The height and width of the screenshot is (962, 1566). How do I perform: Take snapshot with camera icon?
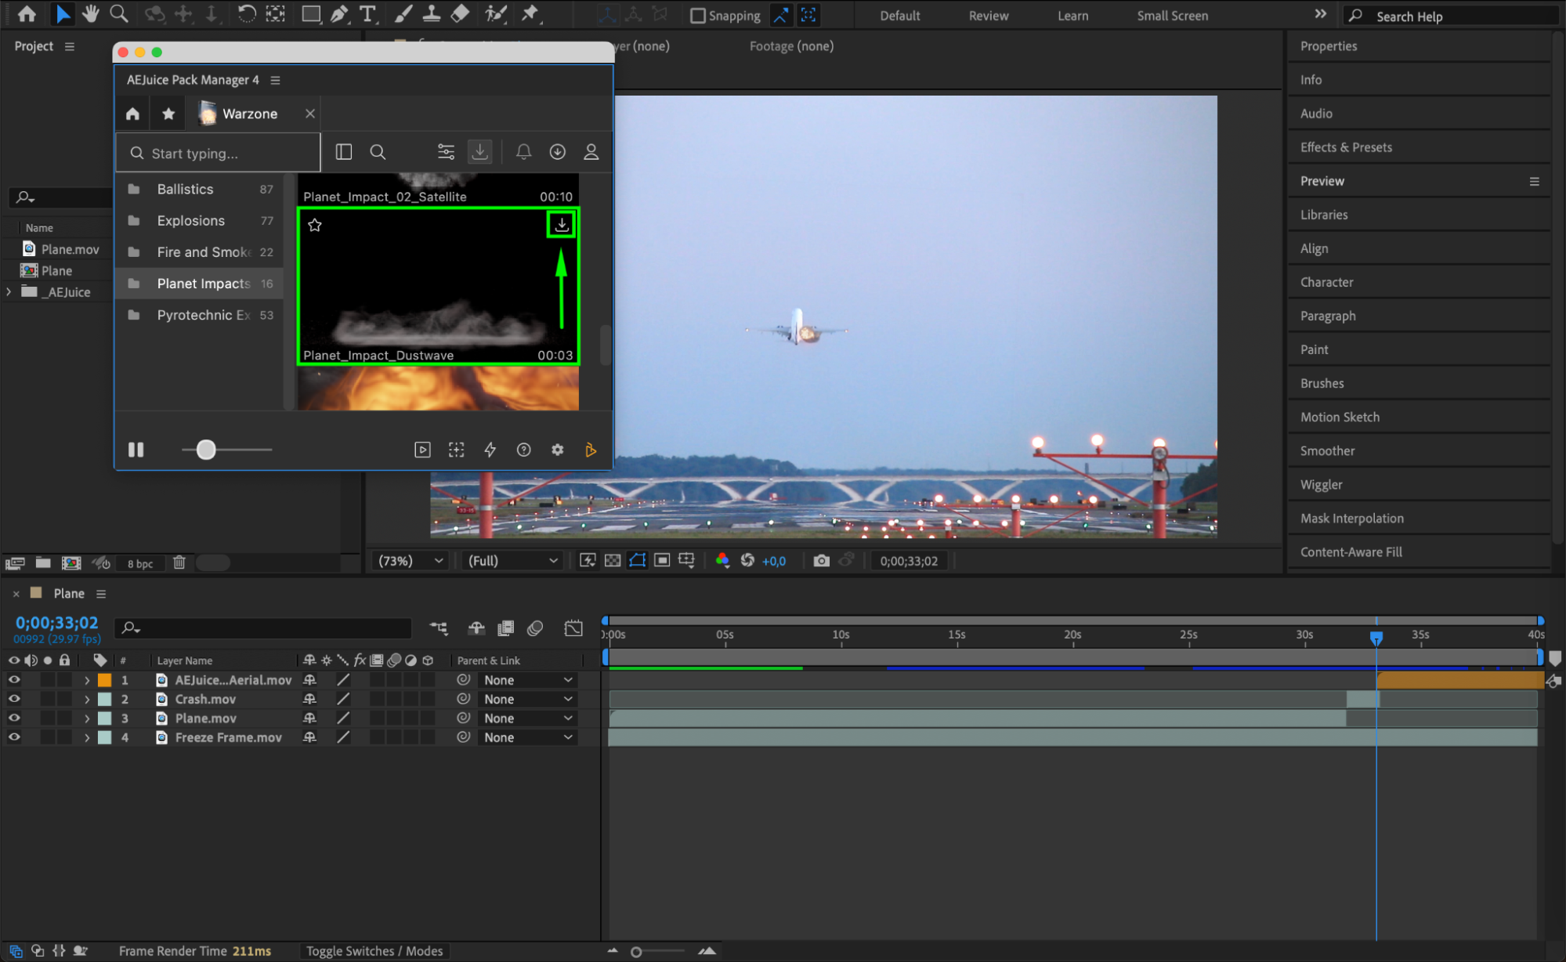tap(821, 561)
